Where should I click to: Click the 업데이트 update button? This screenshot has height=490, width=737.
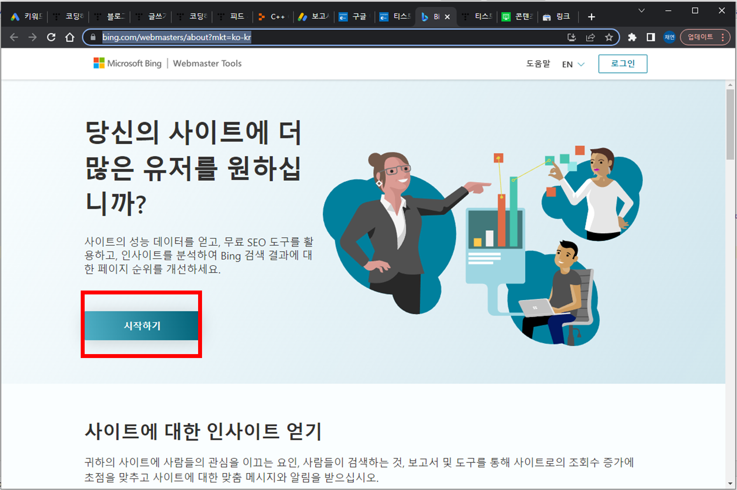[x=700, y=37]
